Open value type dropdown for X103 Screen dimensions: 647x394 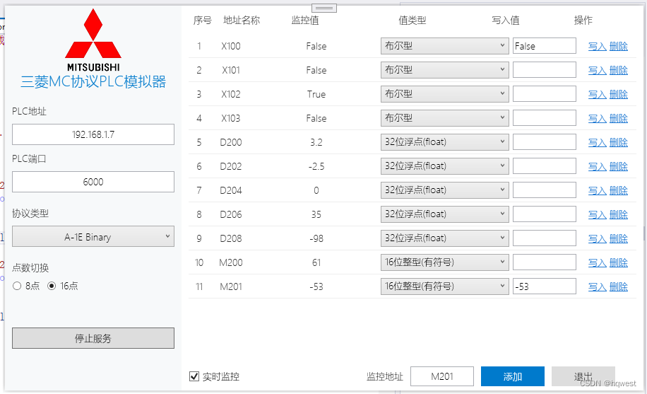tap(444, 118)
